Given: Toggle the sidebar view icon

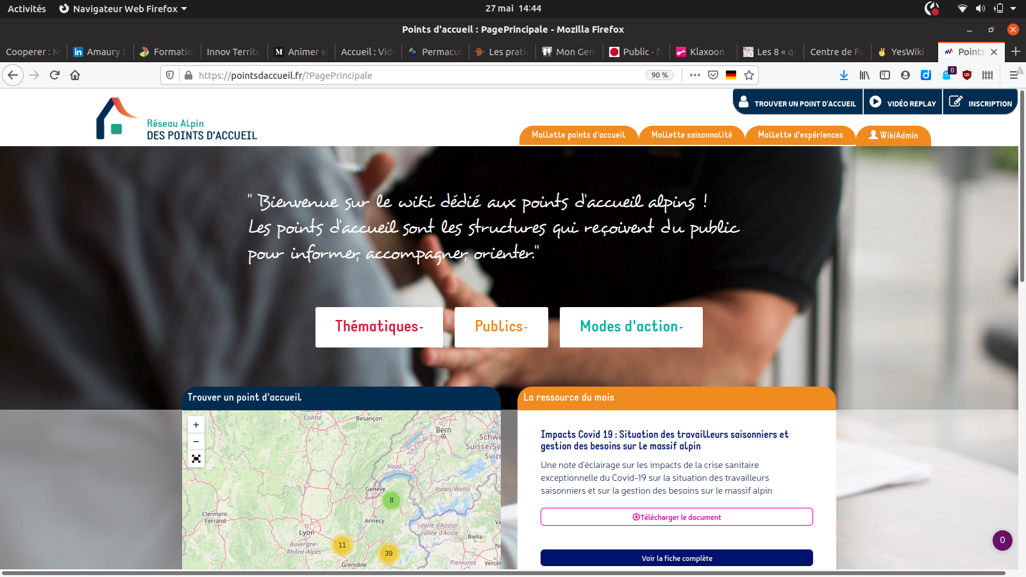Looking at the screenshot, I should [885, 75].
